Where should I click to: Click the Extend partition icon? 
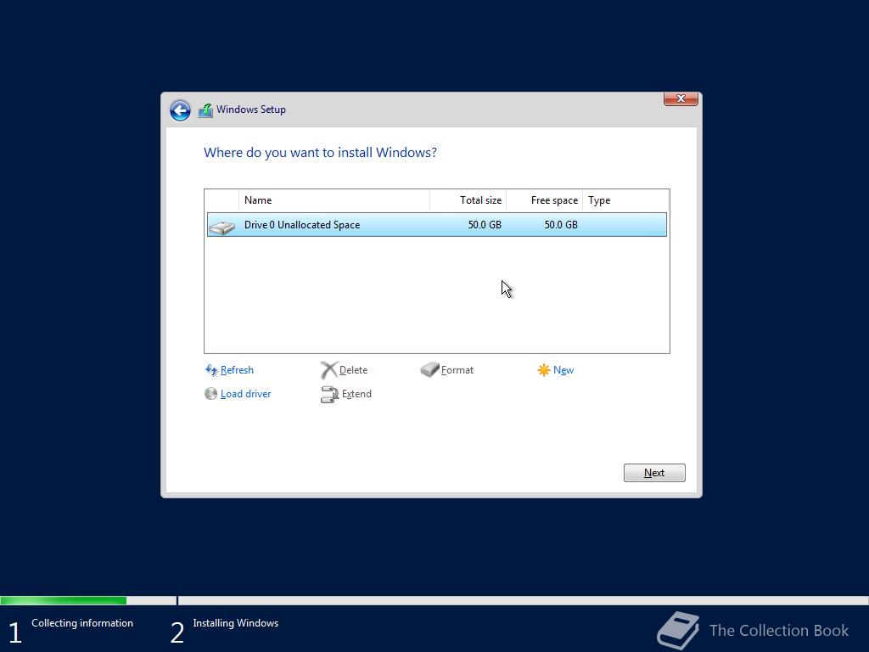pos(329,394)
